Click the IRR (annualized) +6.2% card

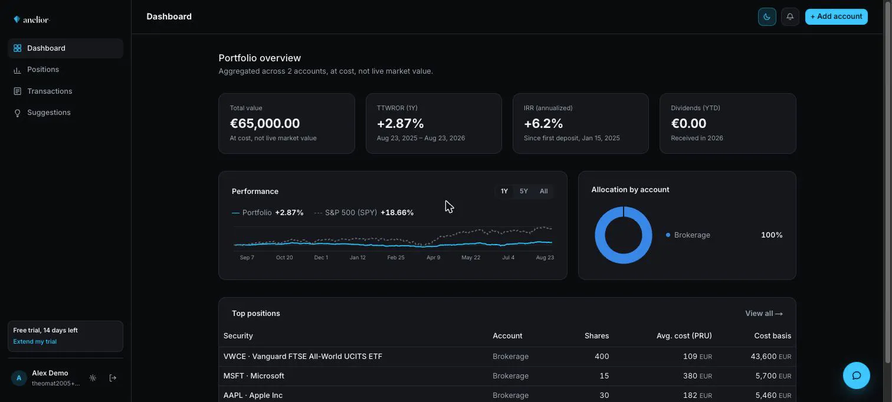581,124
